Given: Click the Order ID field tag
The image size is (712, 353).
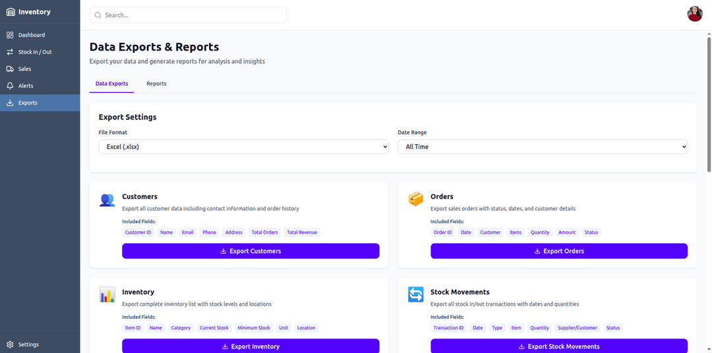Looking at the screenshot, I should pos(443,232).
